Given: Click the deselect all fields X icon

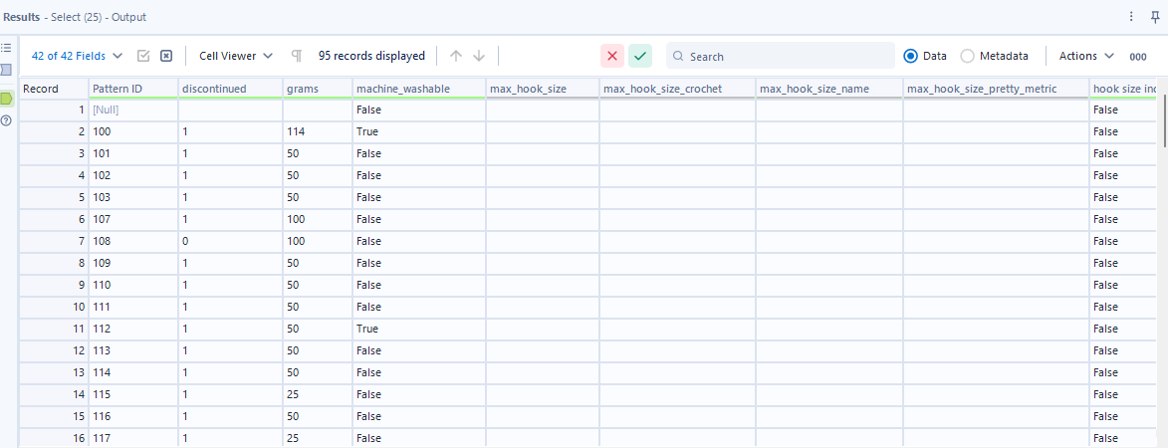Looking at the screenshot, I should coord(166,56).
